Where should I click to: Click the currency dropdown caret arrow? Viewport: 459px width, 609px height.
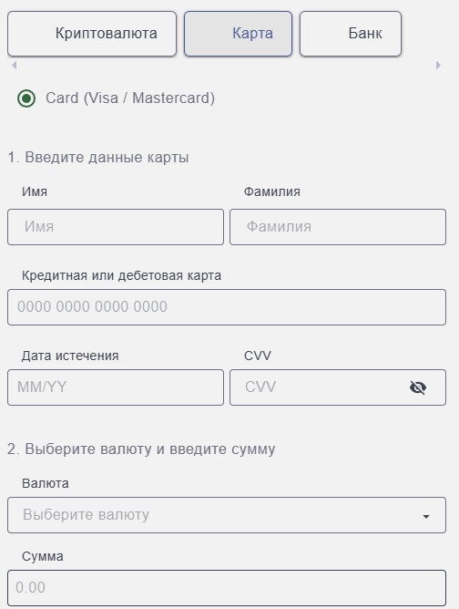[426, 516]
